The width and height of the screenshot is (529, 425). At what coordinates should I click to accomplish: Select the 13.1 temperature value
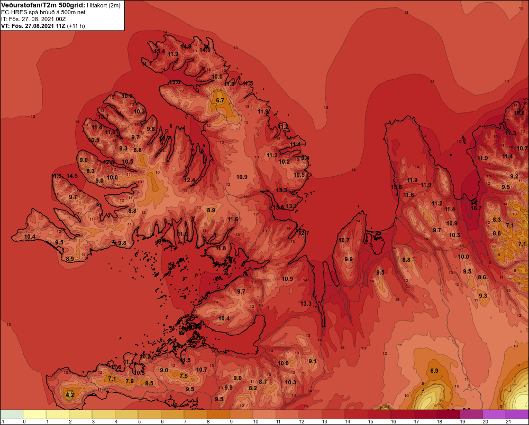click(291, 206)
